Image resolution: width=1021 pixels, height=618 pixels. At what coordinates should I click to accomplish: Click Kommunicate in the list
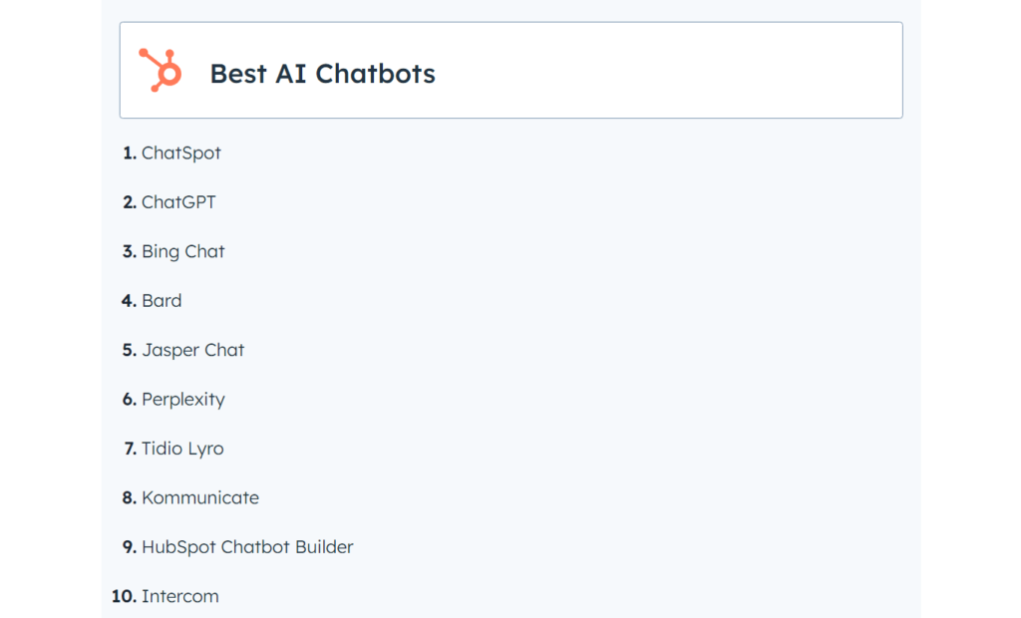coord(200,497)
